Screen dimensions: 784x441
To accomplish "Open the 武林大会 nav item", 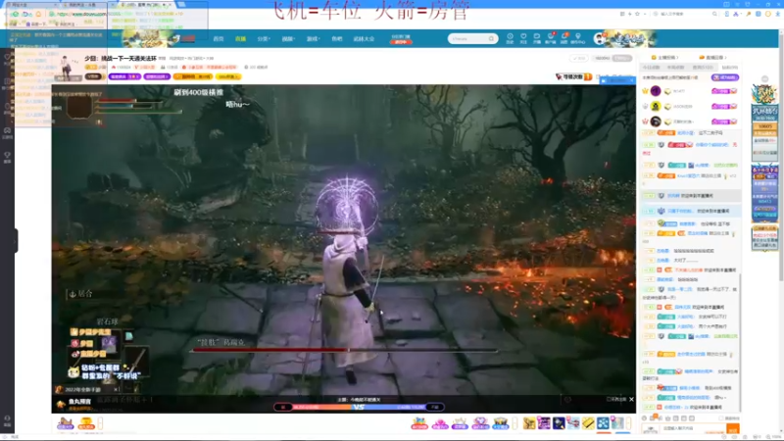I will coord(364,39).
